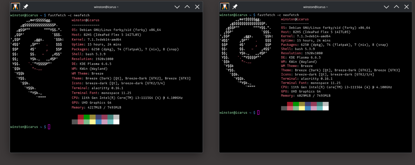Click the Memory line in left terminal
This screenshot has width=415, height=165.
pos(97,107)
